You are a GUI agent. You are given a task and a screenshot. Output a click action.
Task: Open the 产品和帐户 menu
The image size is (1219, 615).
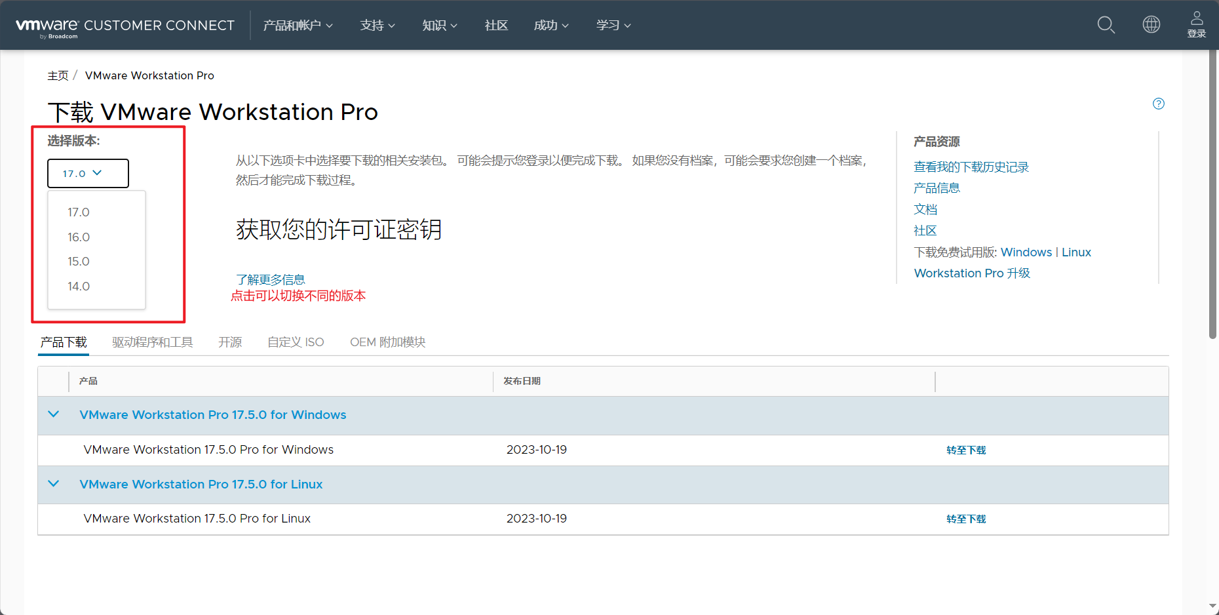click(298, 26)
